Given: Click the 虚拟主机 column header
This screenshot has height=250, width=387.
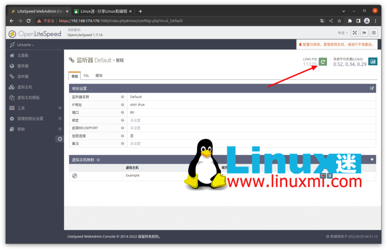Looking at the screenshot, I should (x=132, y=168).
